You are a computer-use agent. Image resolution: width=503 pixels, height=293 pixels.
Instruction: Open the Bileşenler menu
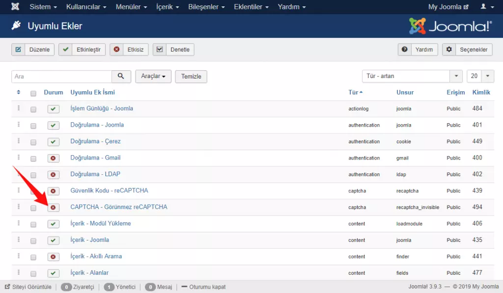click(x=206, y=7)
